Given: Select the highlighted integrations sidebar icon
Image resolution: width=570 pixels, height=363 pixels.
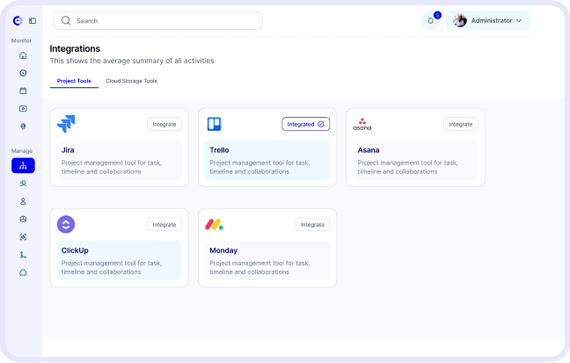Looking at the screenshot, I should [23, 165].
